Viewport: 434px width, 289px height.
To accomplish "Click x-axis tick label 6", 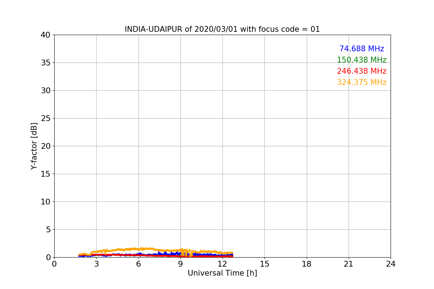I will 139,264.
